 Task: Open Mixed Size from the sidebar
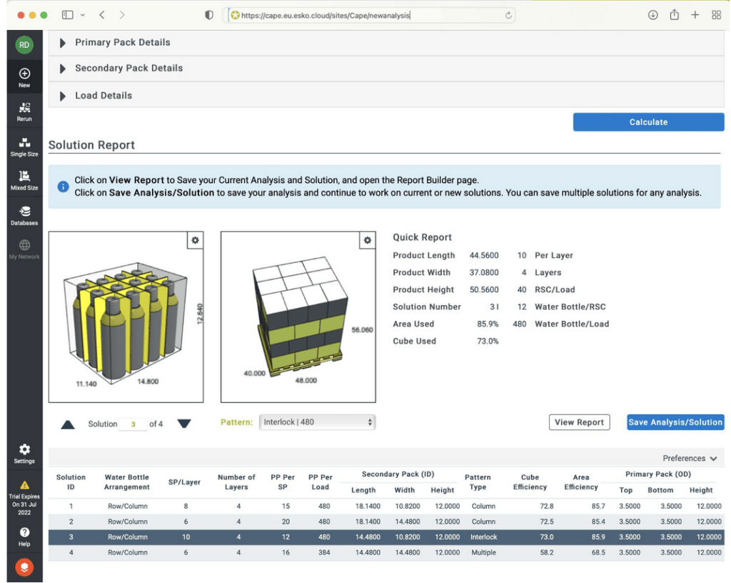point(24,179)
